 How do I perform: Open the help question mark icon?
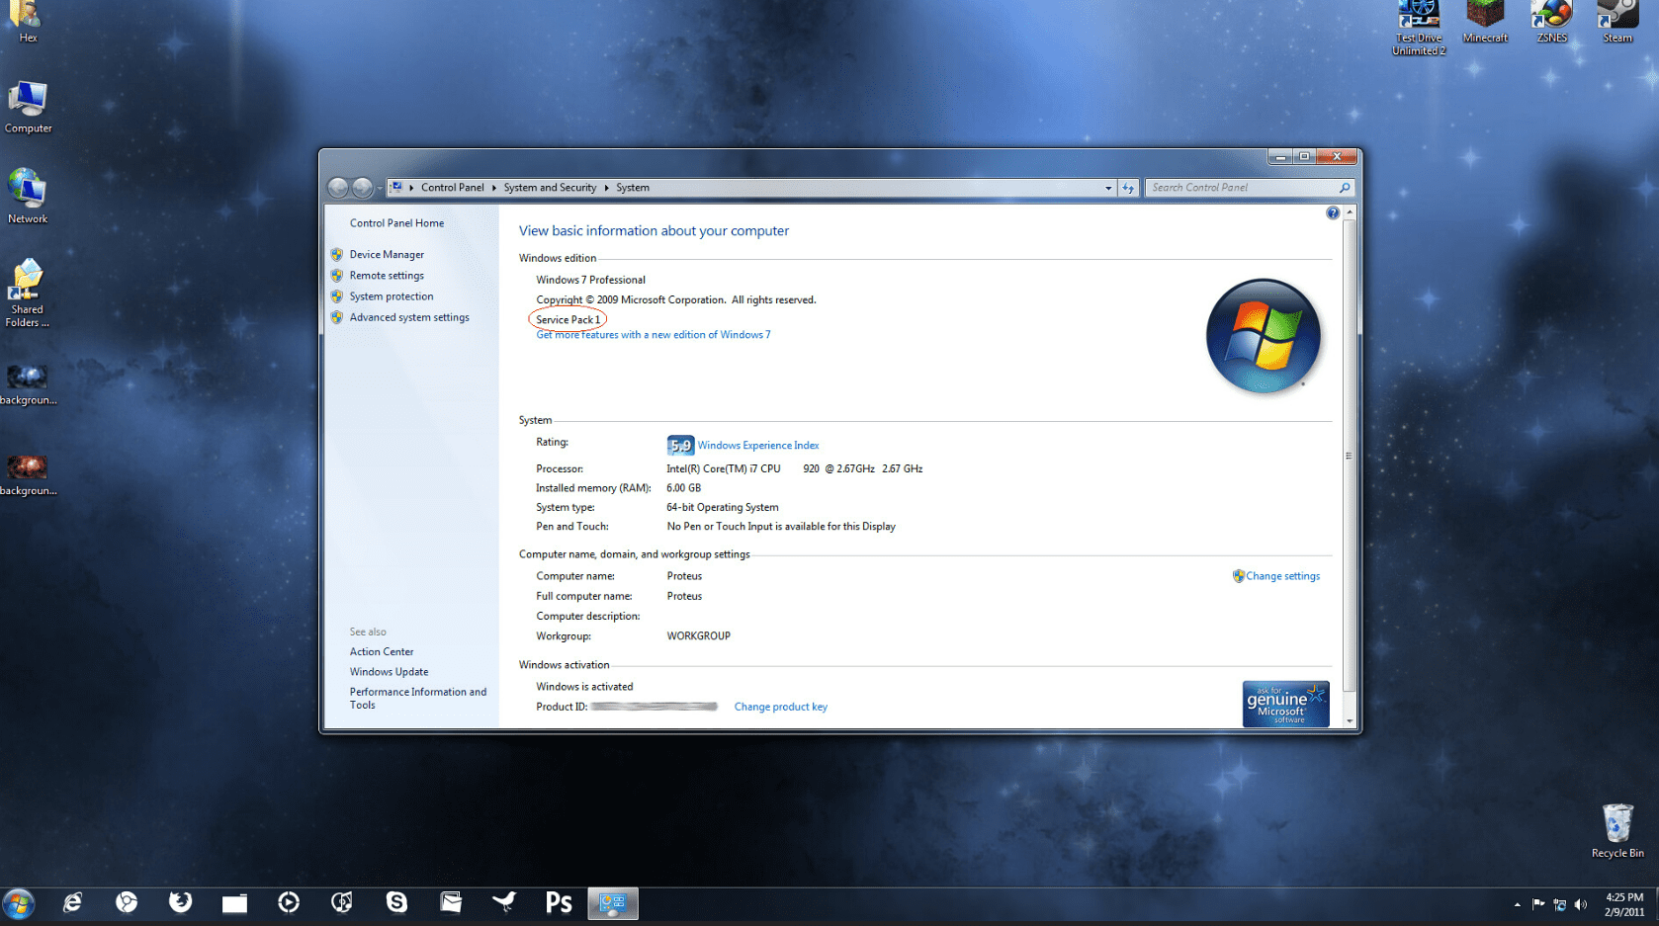pos(1333,213)
